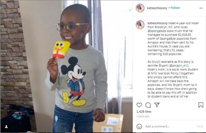
Task: Like the post with the heart icon
Action: pos(139,105)
